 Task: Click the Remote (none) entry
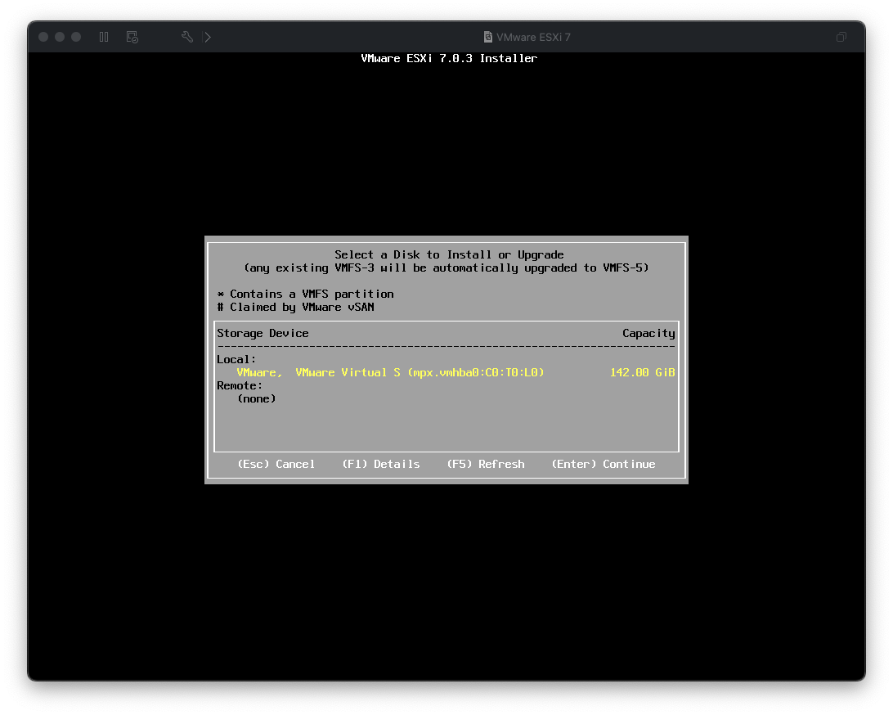[x=257, y=398]
